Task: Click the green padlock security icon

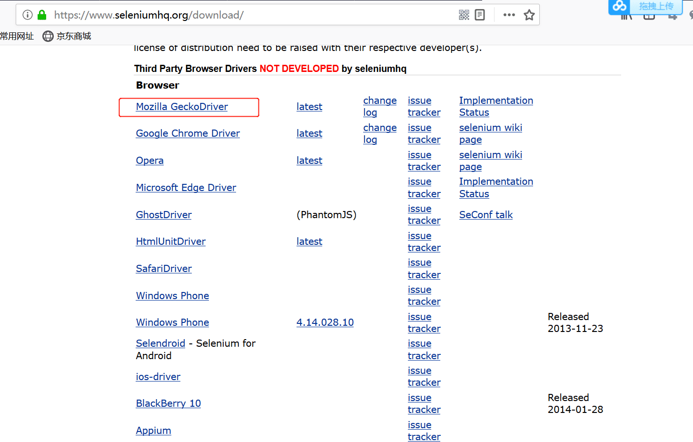Action: click(42, 15)
